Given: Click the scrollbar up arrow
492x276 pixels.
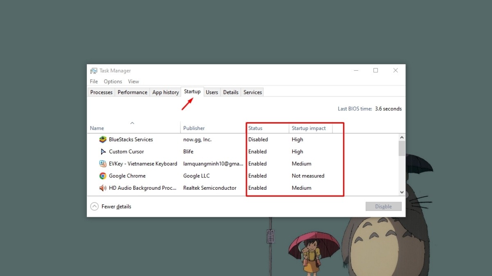Looking at the screenshot, I should [x=402, y=138].
